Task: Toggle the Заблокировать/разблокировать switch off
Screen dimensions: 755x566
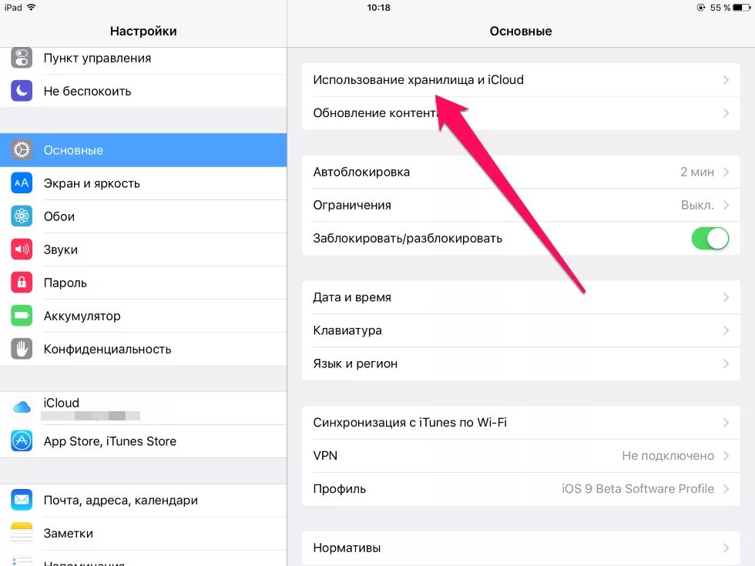Action: 710,238
